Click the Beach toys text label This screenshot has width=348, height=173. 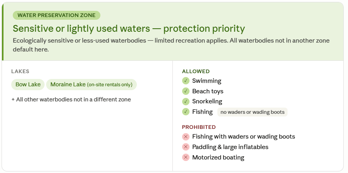point(208,91)
